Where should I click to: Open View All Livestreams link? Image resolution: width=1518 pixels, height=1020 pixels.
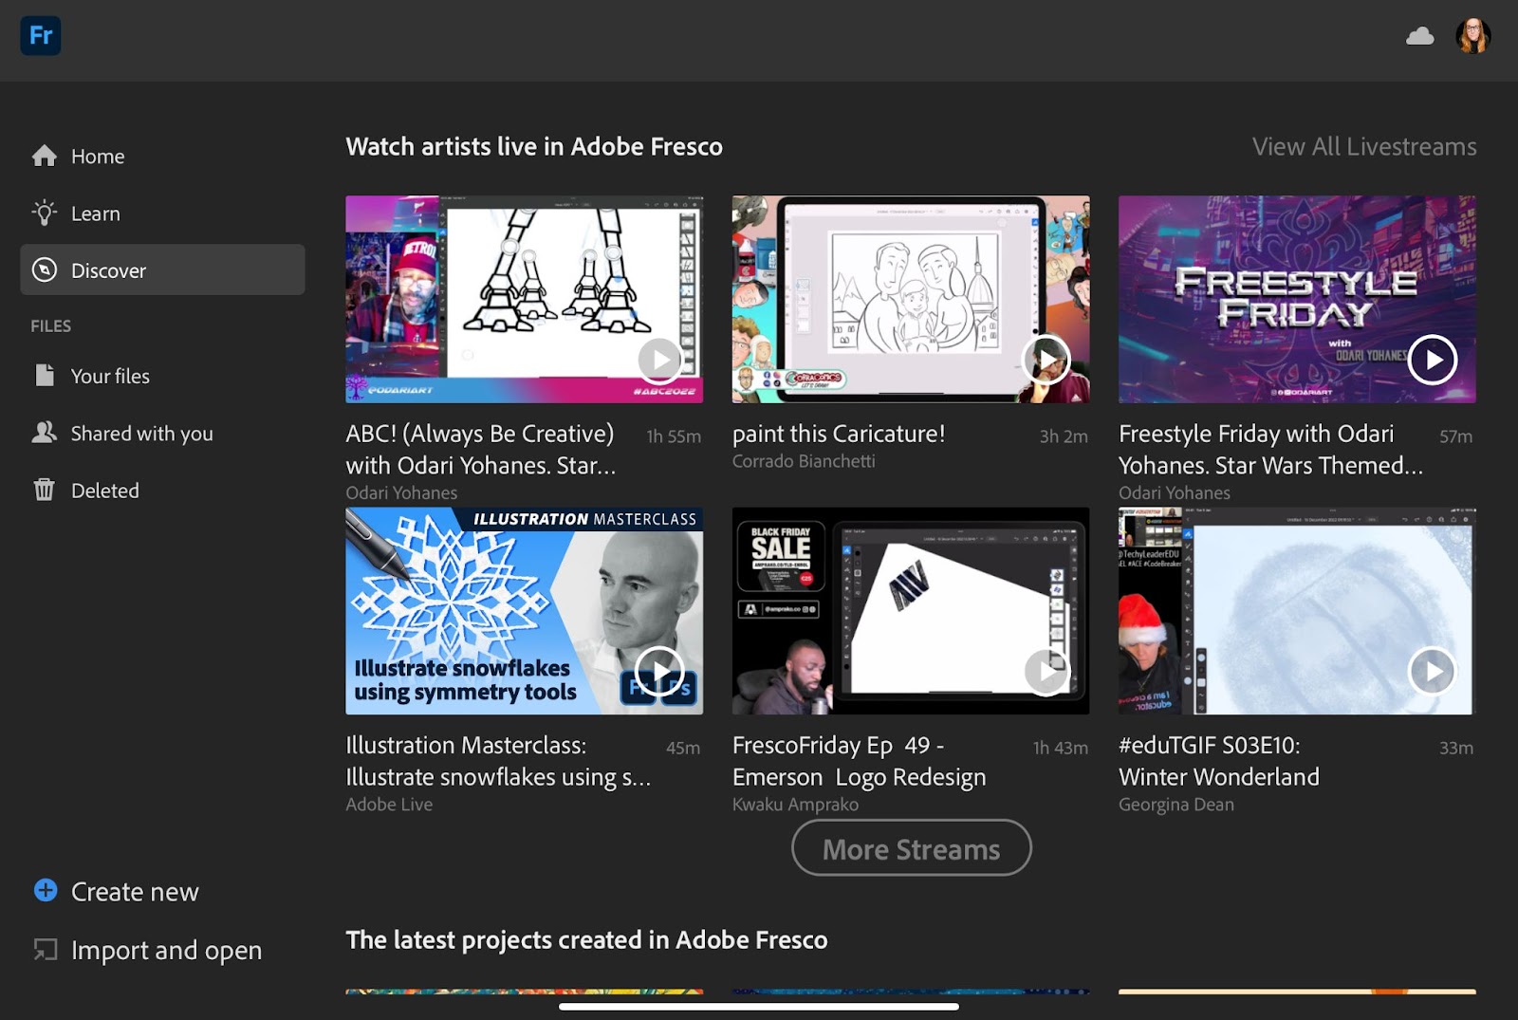(x=1364, y=146)
